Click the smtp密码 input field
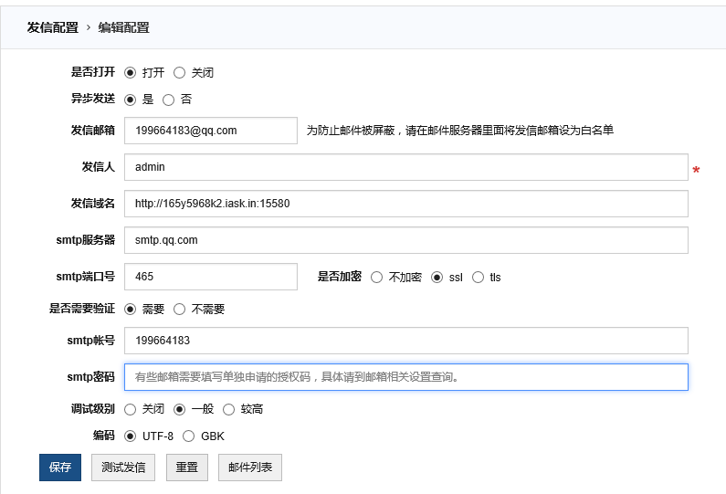This screenshot has height=494, width=726. coord(405,377)
